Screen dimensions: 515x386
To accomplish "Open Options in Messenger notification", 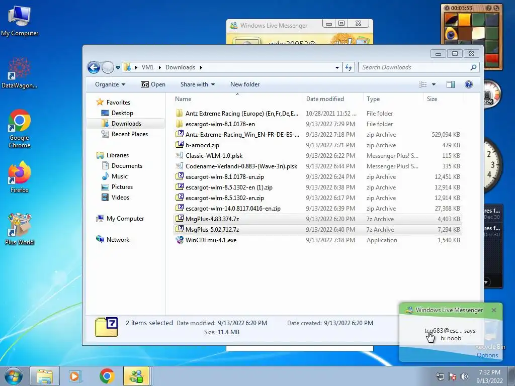I will (487, 355).
